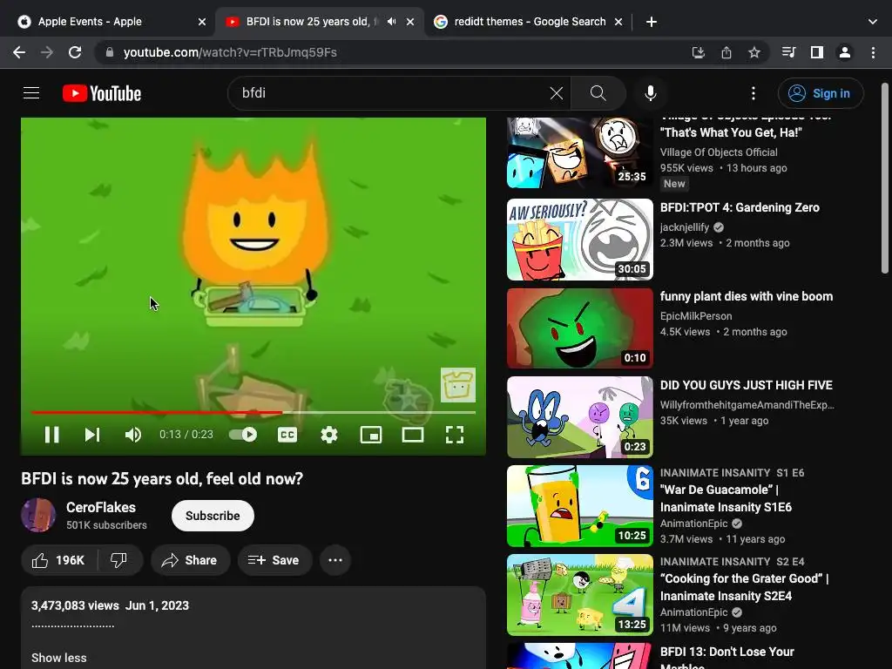Toggle the autoplay switch
892x669 pixels.
[243, 435]
